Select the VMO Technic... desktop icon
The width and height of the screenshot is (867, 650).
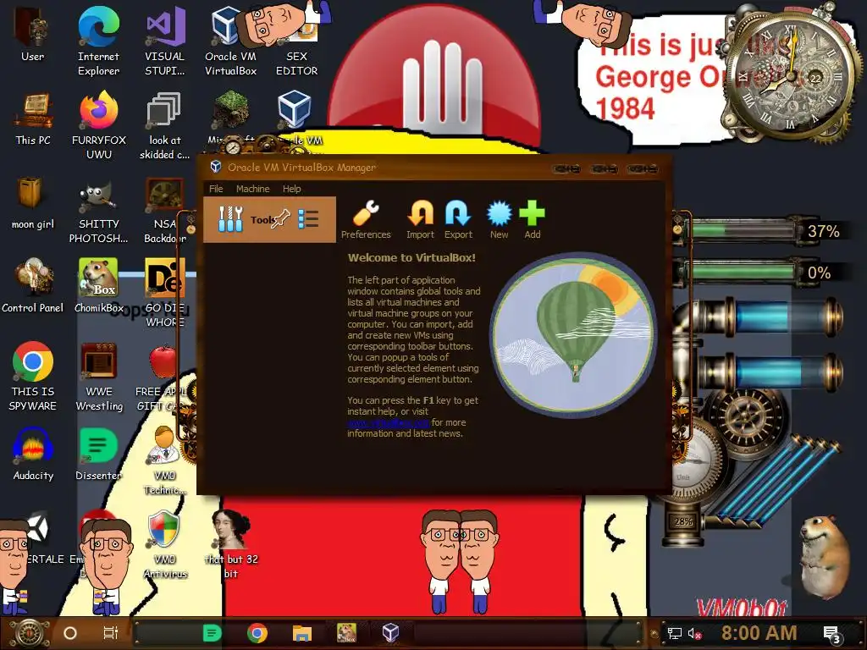coord(164,460)
